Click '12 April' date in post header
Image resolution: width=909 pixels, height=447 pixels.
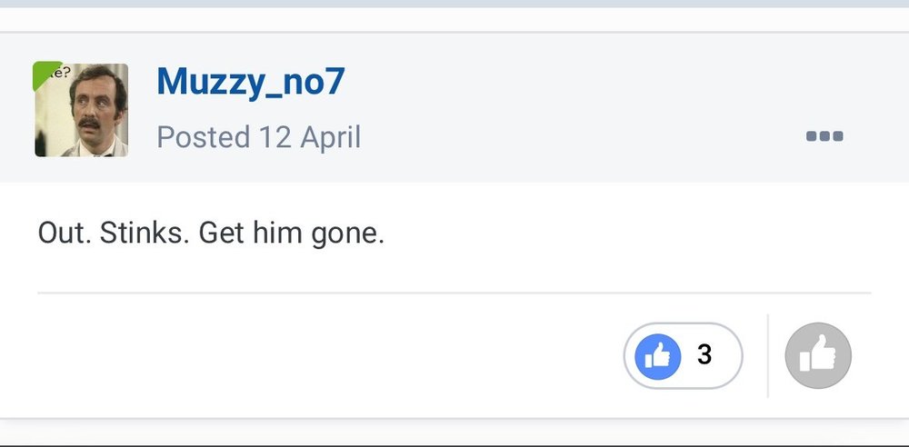[310, 138]
